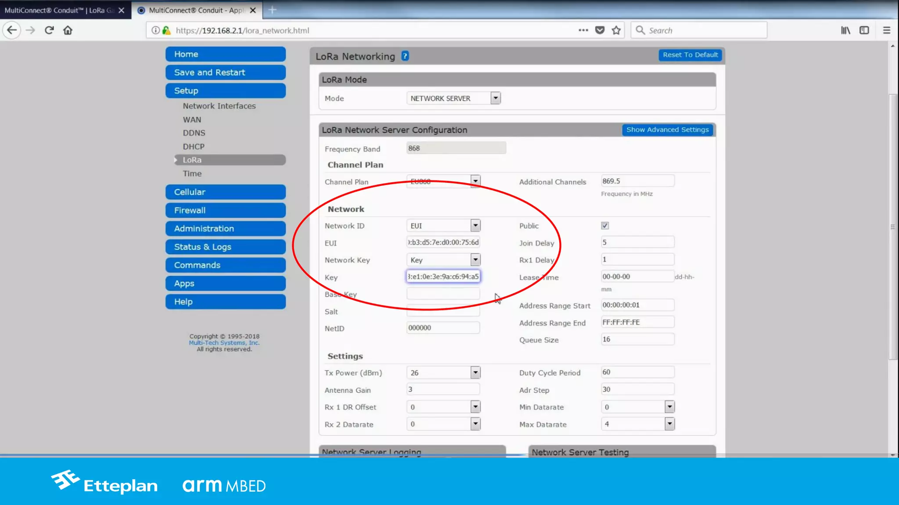The height and width of the screenshot is (505, 899).
Task: Bookmark this page with the star icon
Action: tap(616, 30)
